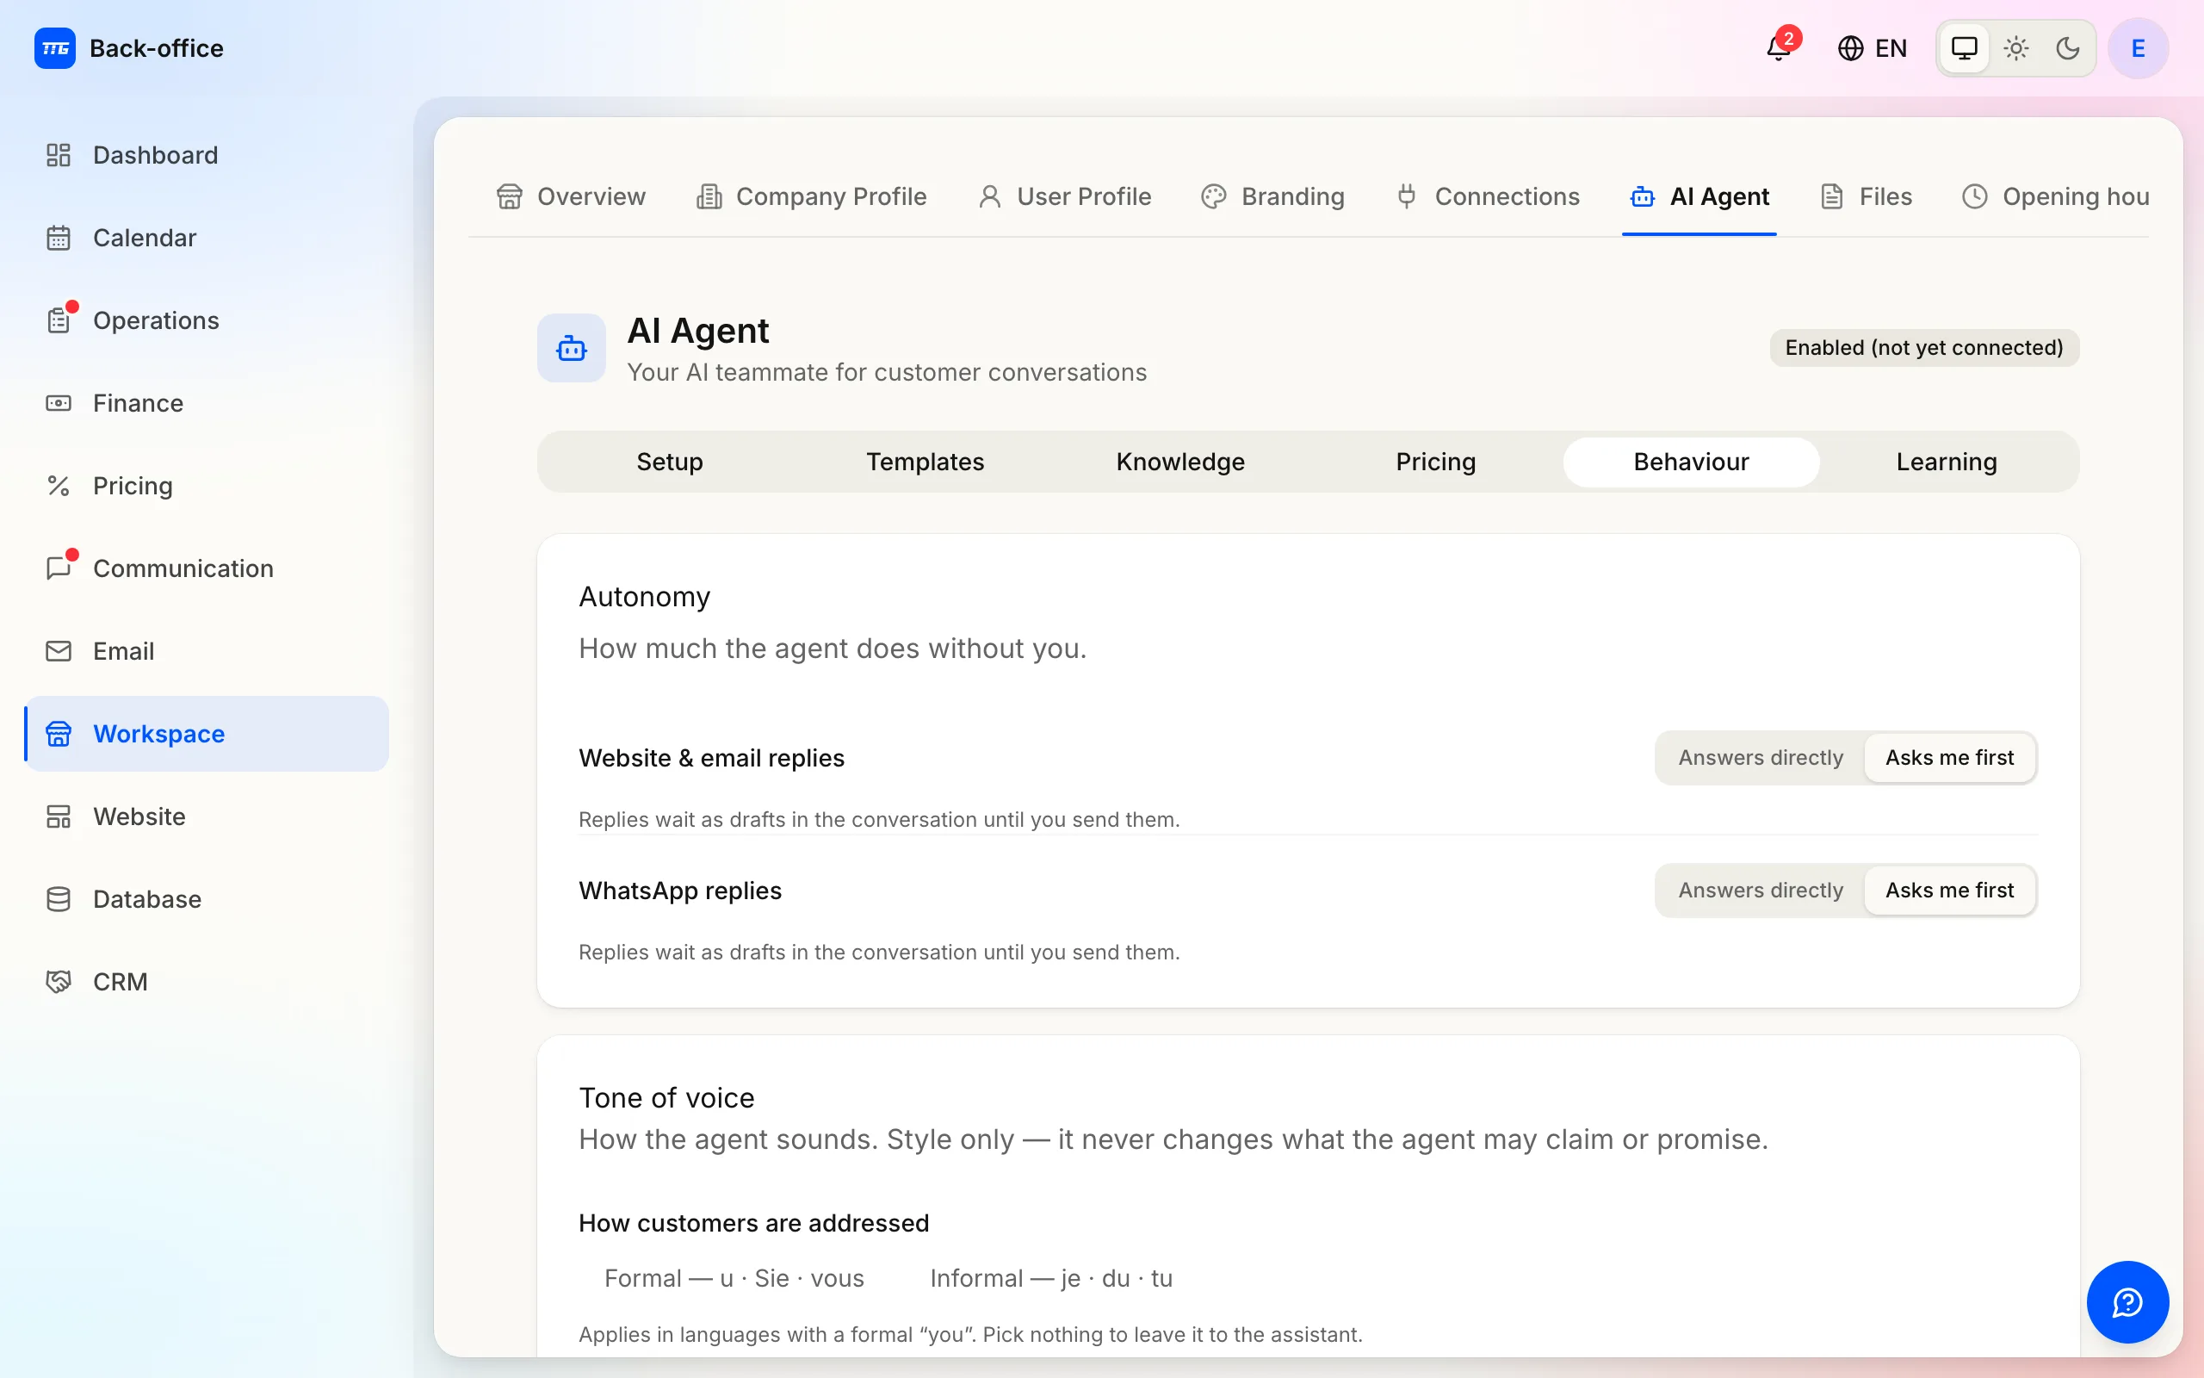
Task: Click the Website sidebar icon
Action: (x=59, y=816)
